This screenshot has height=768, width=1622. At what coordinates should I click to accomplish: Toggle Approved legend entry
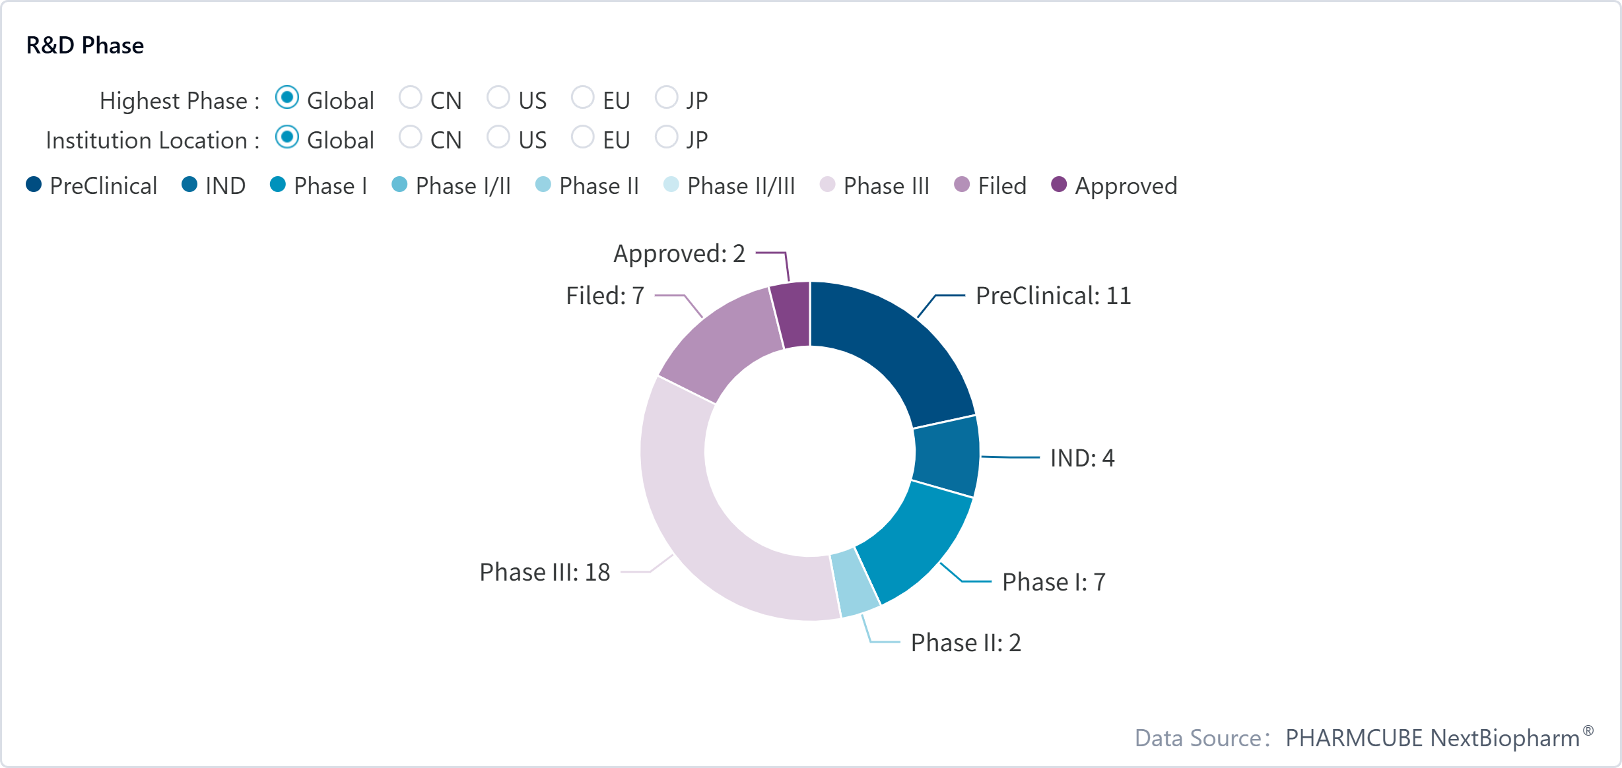1059,185
